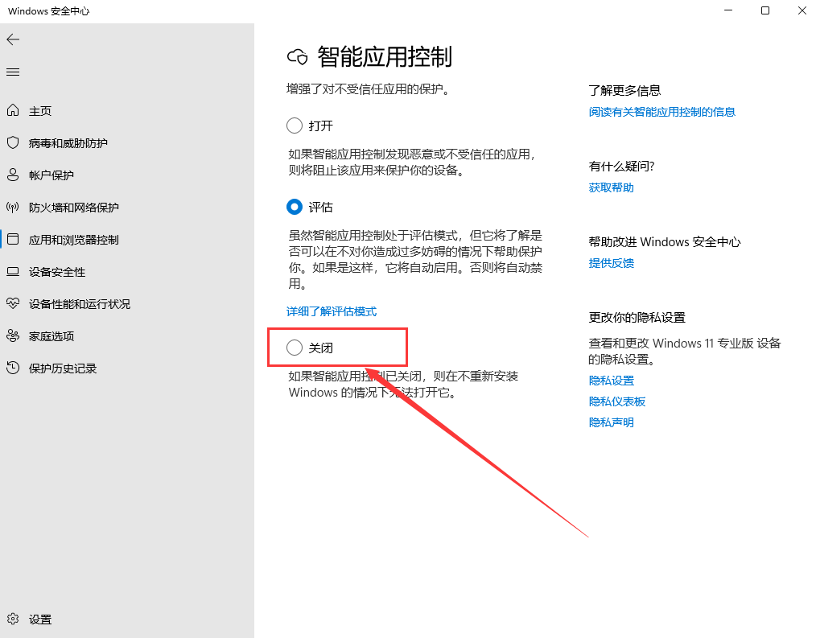This screenshot has height=638, width=816.
Task: Open 防火墙和网络保护 signal icon
Action: 13,208
